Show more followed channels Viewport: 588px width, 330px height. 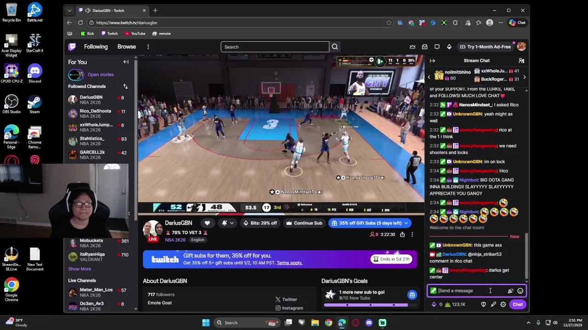79,269
